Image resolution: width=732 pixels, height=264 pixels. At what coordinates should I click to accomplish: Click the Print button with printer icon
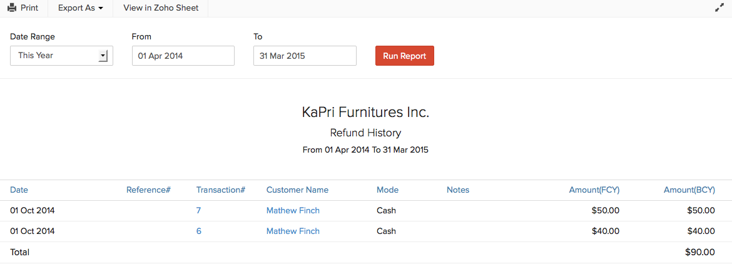pos(23,8)
